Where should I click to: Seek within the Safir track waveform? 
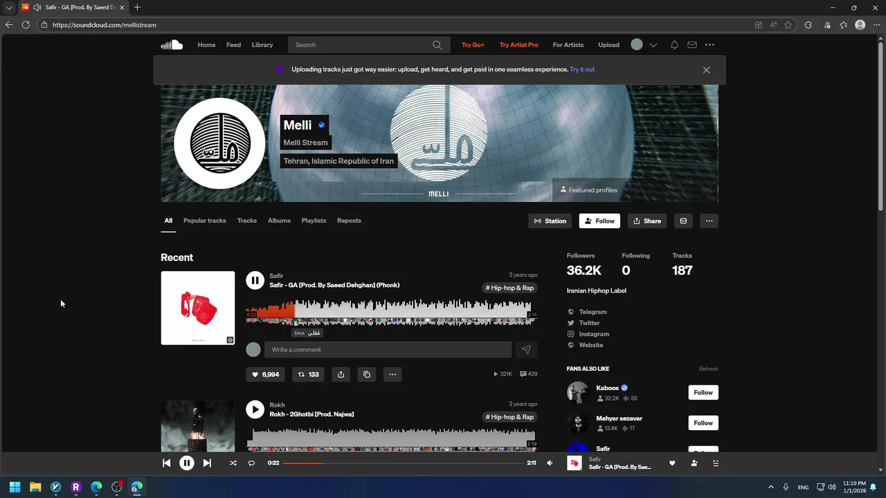tap(391, 312)
